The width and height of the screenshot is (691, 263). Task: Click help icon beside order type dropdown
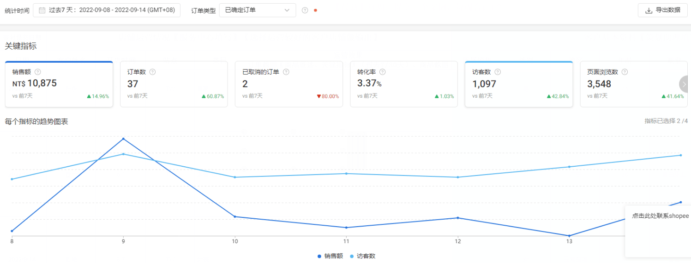305,10
